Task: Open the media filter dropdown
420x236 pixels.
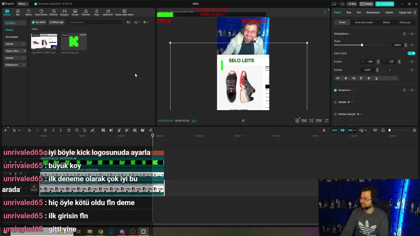Action: click(x=146, y=22)
